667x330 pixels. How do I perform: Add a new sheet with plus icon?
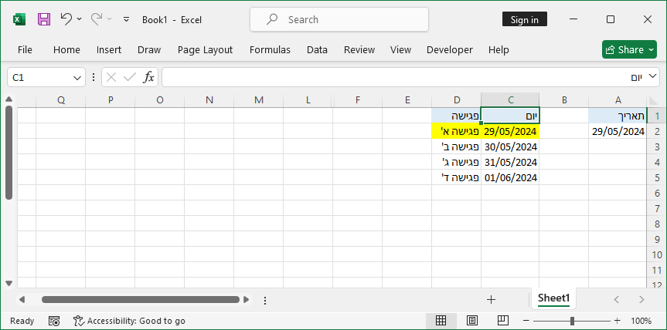(x=491, y=299)
